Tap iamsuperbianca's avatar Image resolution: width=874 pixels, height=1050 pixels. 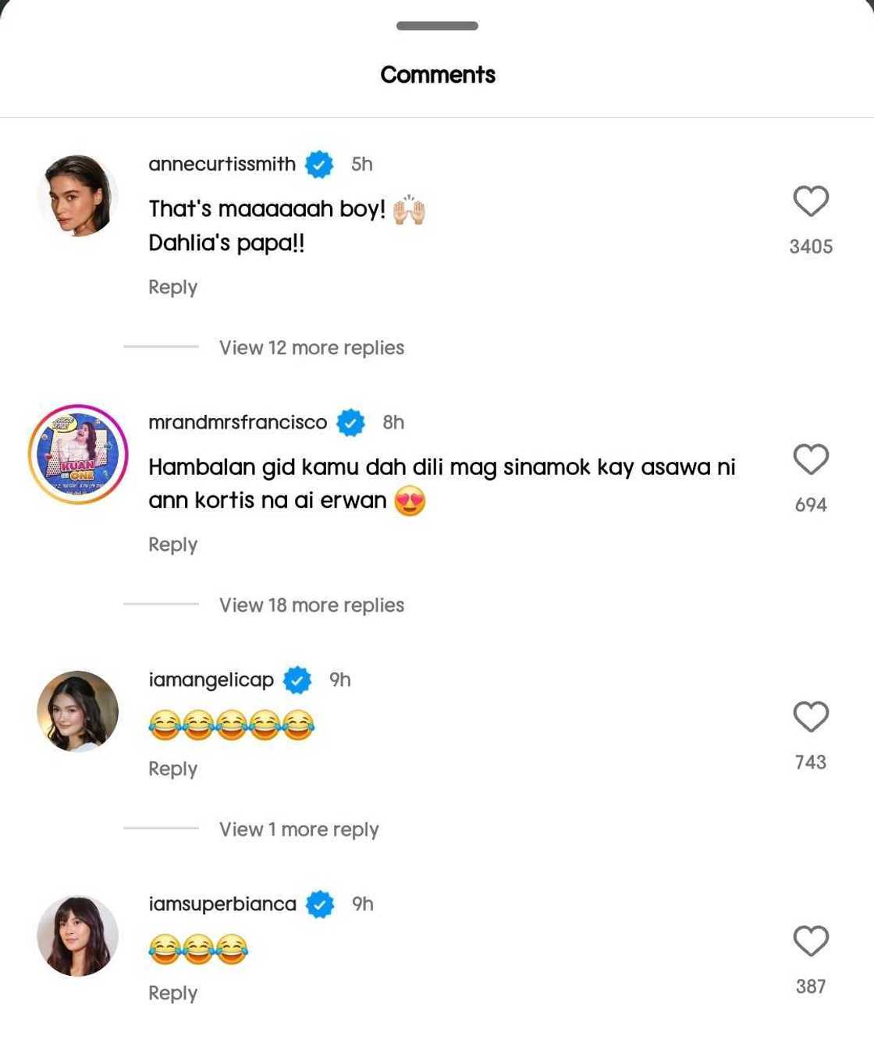coord(77,935)
